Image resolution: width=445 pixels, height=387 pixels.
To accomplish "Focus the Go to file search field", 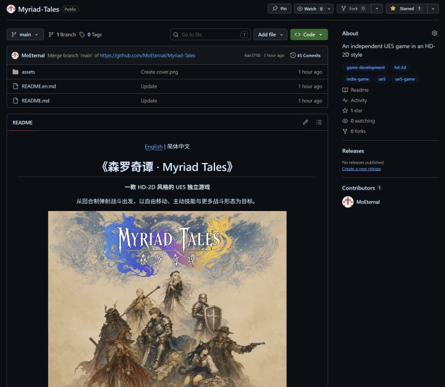I will pyautogui.click(x=210, y=35).
